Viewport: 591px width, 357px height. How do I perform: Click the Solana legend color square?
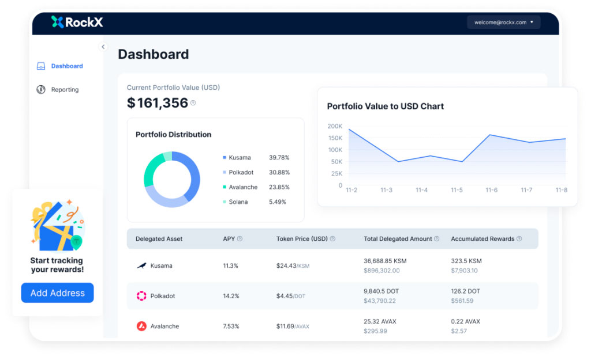[225, 202]
